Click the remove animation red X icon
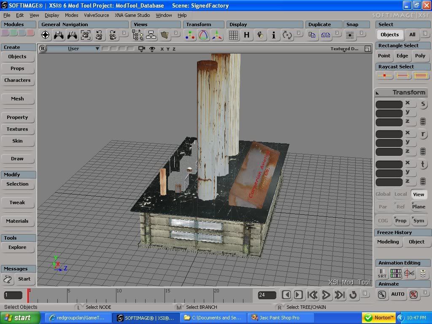The height and width of the screenshot is (324, 432). pyautogui.click(x=413, y=294)
